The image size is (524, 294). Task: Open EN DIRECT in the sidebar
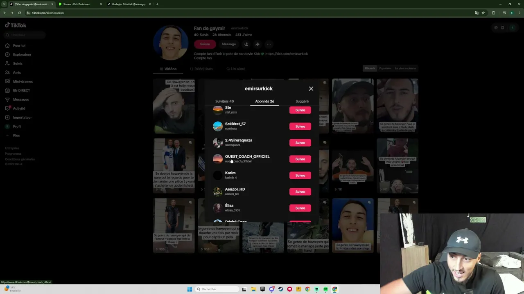(x=21, y=90)
